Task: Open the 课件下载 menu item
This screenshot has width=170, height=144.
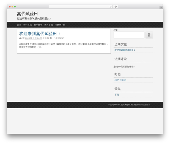Action: [x=49, y=25]
